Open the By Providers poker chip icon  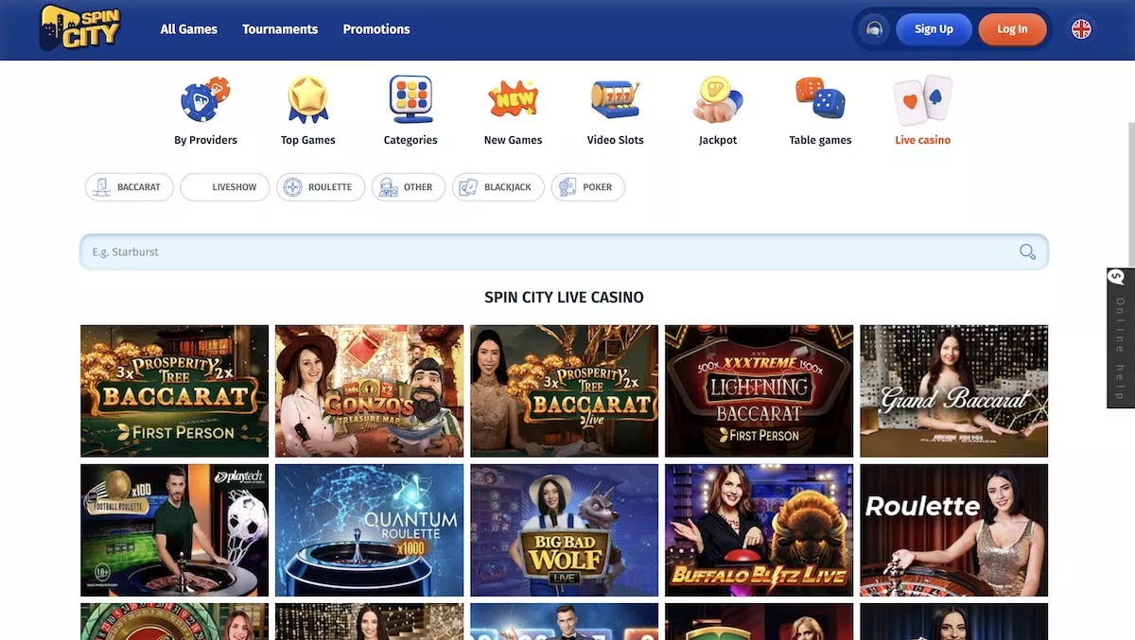pos(205,100)
